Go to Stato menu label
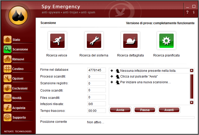 [16, 40]
